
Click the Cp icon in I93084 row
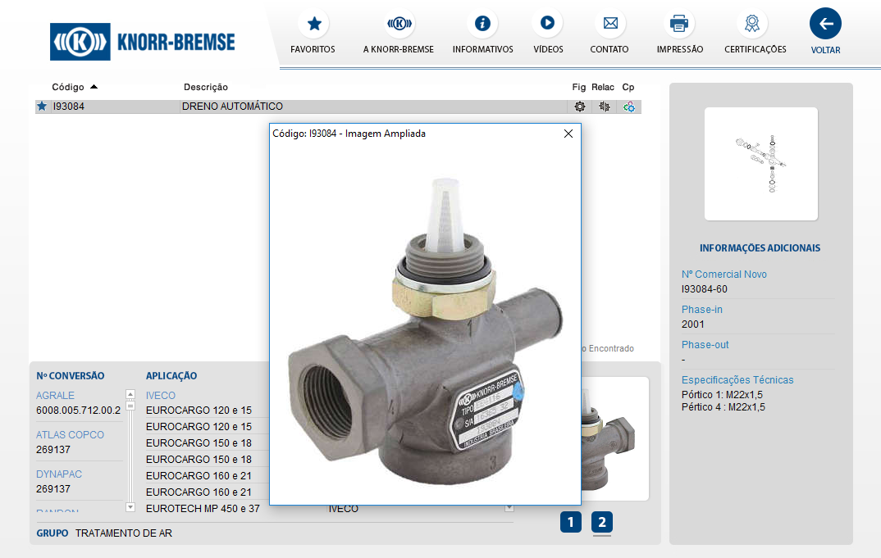click(x=629, y=107)
